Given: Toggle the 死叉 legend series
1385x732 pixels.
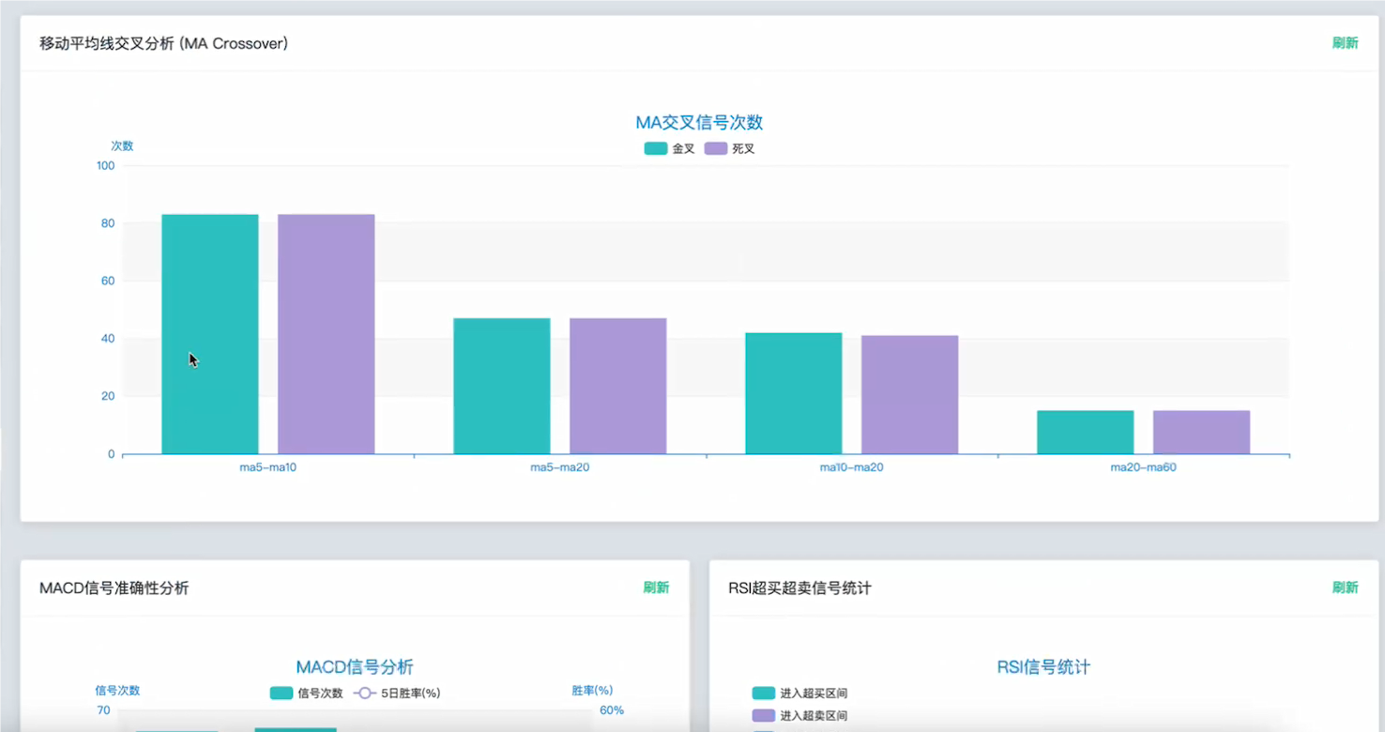Looking at the screenshot, I should click(x=729, y=148).
